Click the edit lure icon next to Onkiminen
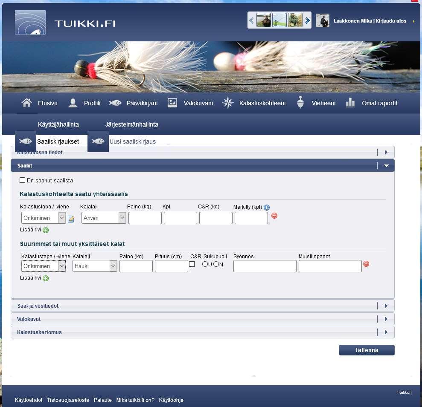Viewport: 422px width, 407px height. (x=71, y=219)
